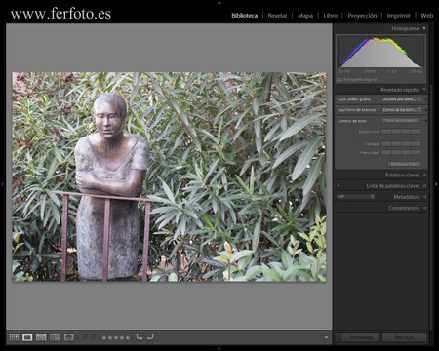Screen dimensions: 439x351
Task: Set the five-star rating
Action: [x=128, y=338]
